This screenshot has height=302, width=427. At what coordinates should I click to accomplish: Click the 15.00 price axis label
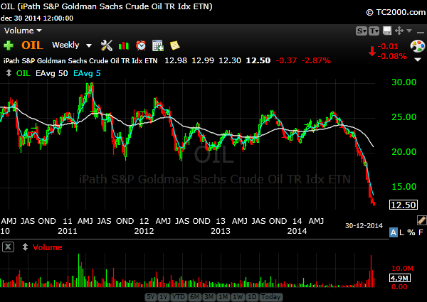click(404, 186)
